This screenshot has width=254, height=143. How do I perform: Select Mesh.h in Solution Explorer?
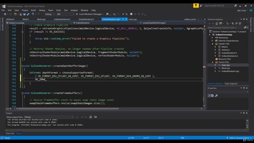tap(225, 47)
